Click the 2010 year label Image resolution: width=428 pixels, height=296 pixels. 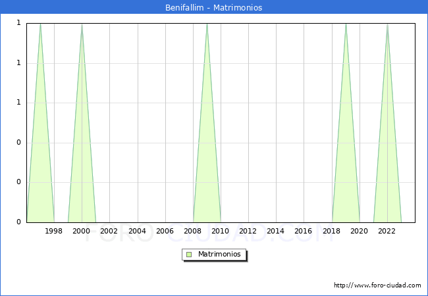pyautogui.click(x=221, y=231)
